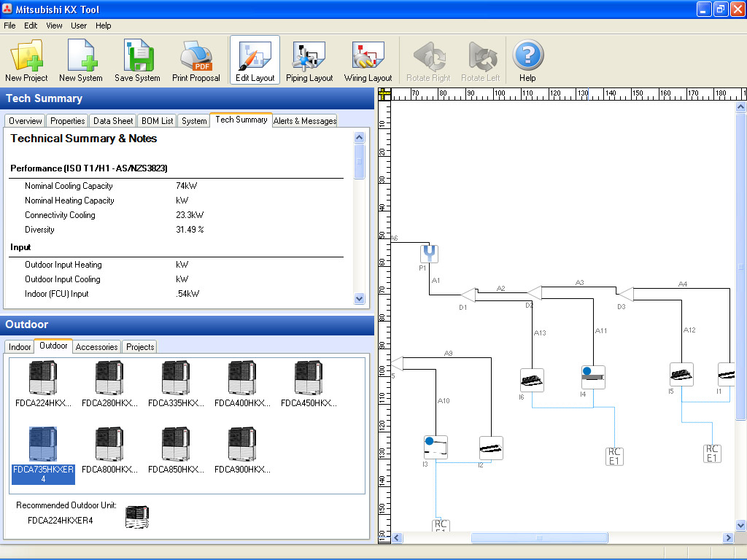Screen dimensions: 747x560
Task: Open the File menu
Action: [x=9, y=26]
